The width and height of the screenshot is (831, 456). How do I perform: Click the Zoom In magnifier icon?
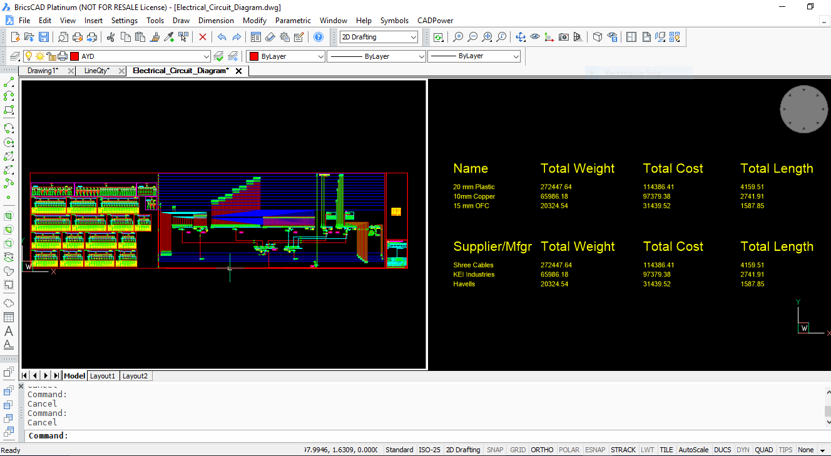click(x=458, y=38)
